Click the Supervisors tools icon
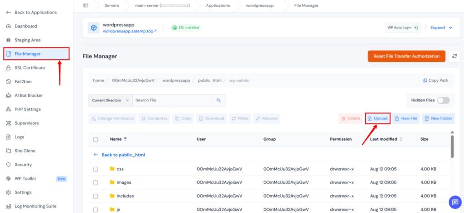464x213 pixels. click(9, 123)
